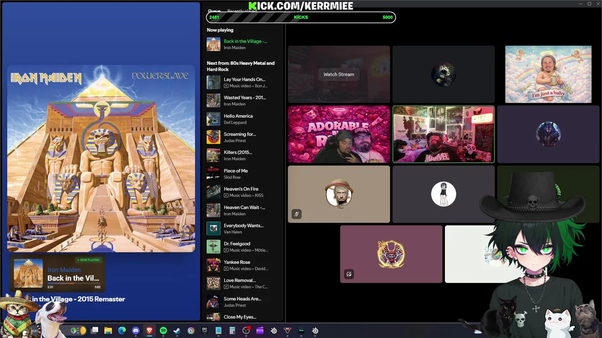Click music video icon beside Bon Jovi
602x338 pixels.
pyautogui.click(x=226, y=86)
